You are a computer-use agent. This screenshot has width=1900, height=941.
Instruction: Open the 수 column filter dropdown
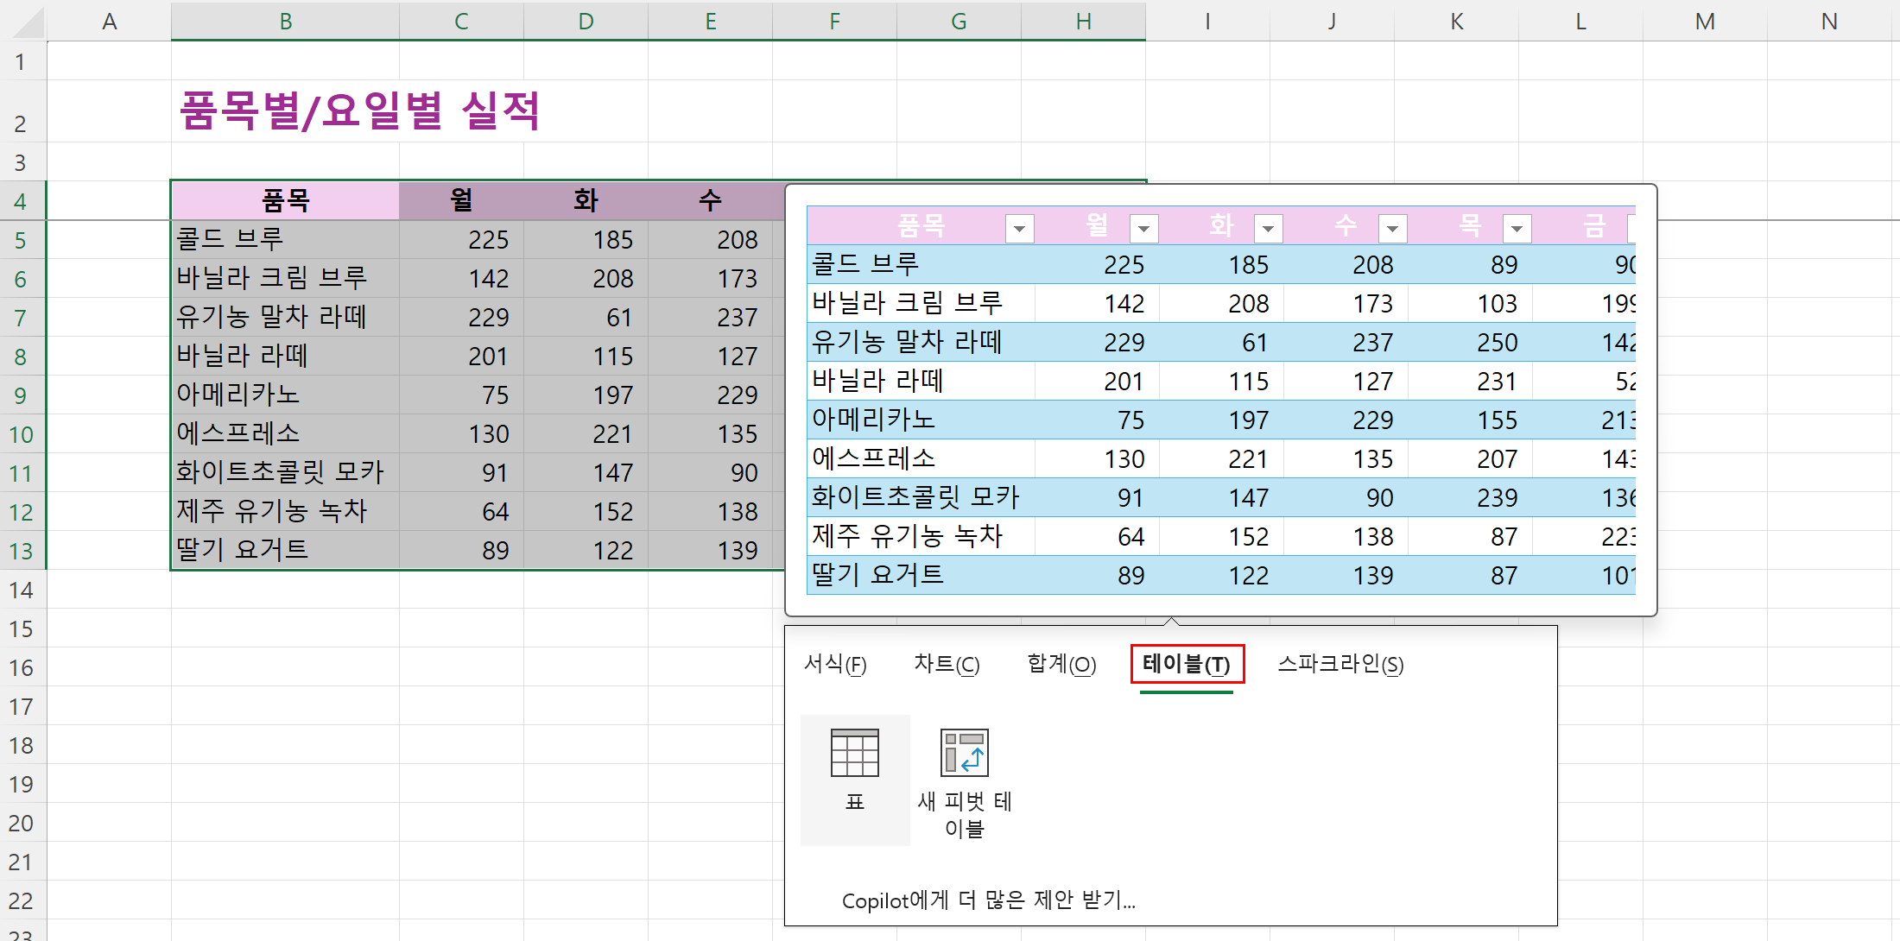click(1392, 229)
